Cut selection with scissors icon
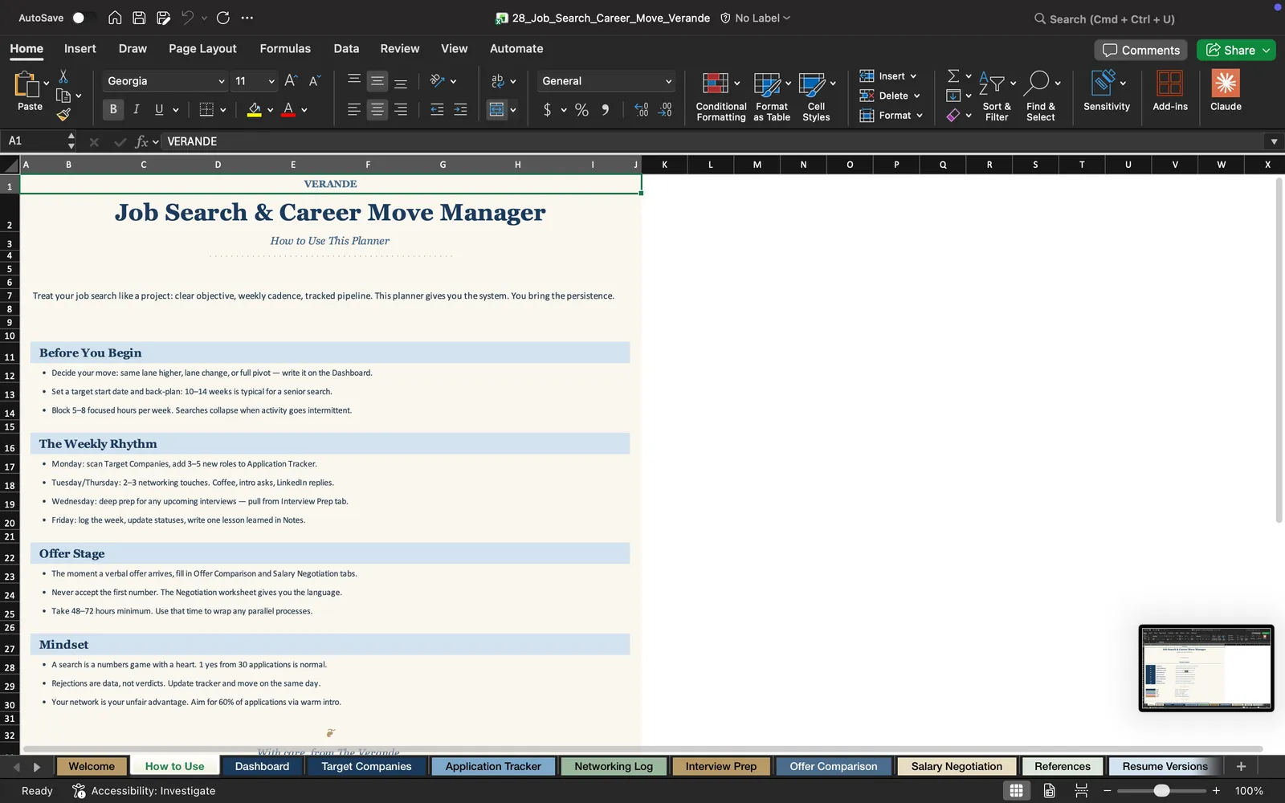 pos(63,76)
